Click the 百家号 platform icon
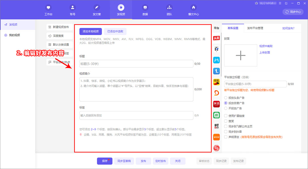This screenshot has width=308, height=169. pos(216,49)
